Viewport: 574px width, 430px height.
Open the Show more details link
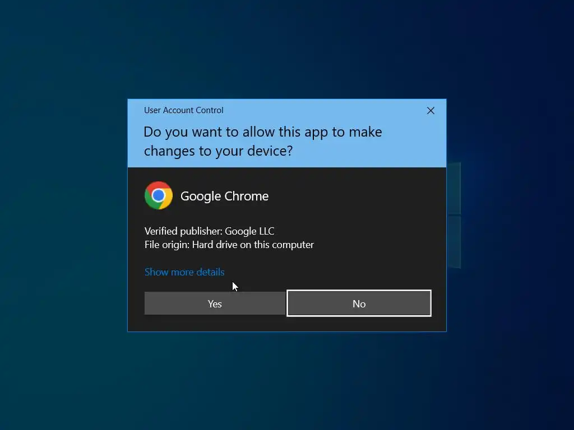tap(184, 272)
